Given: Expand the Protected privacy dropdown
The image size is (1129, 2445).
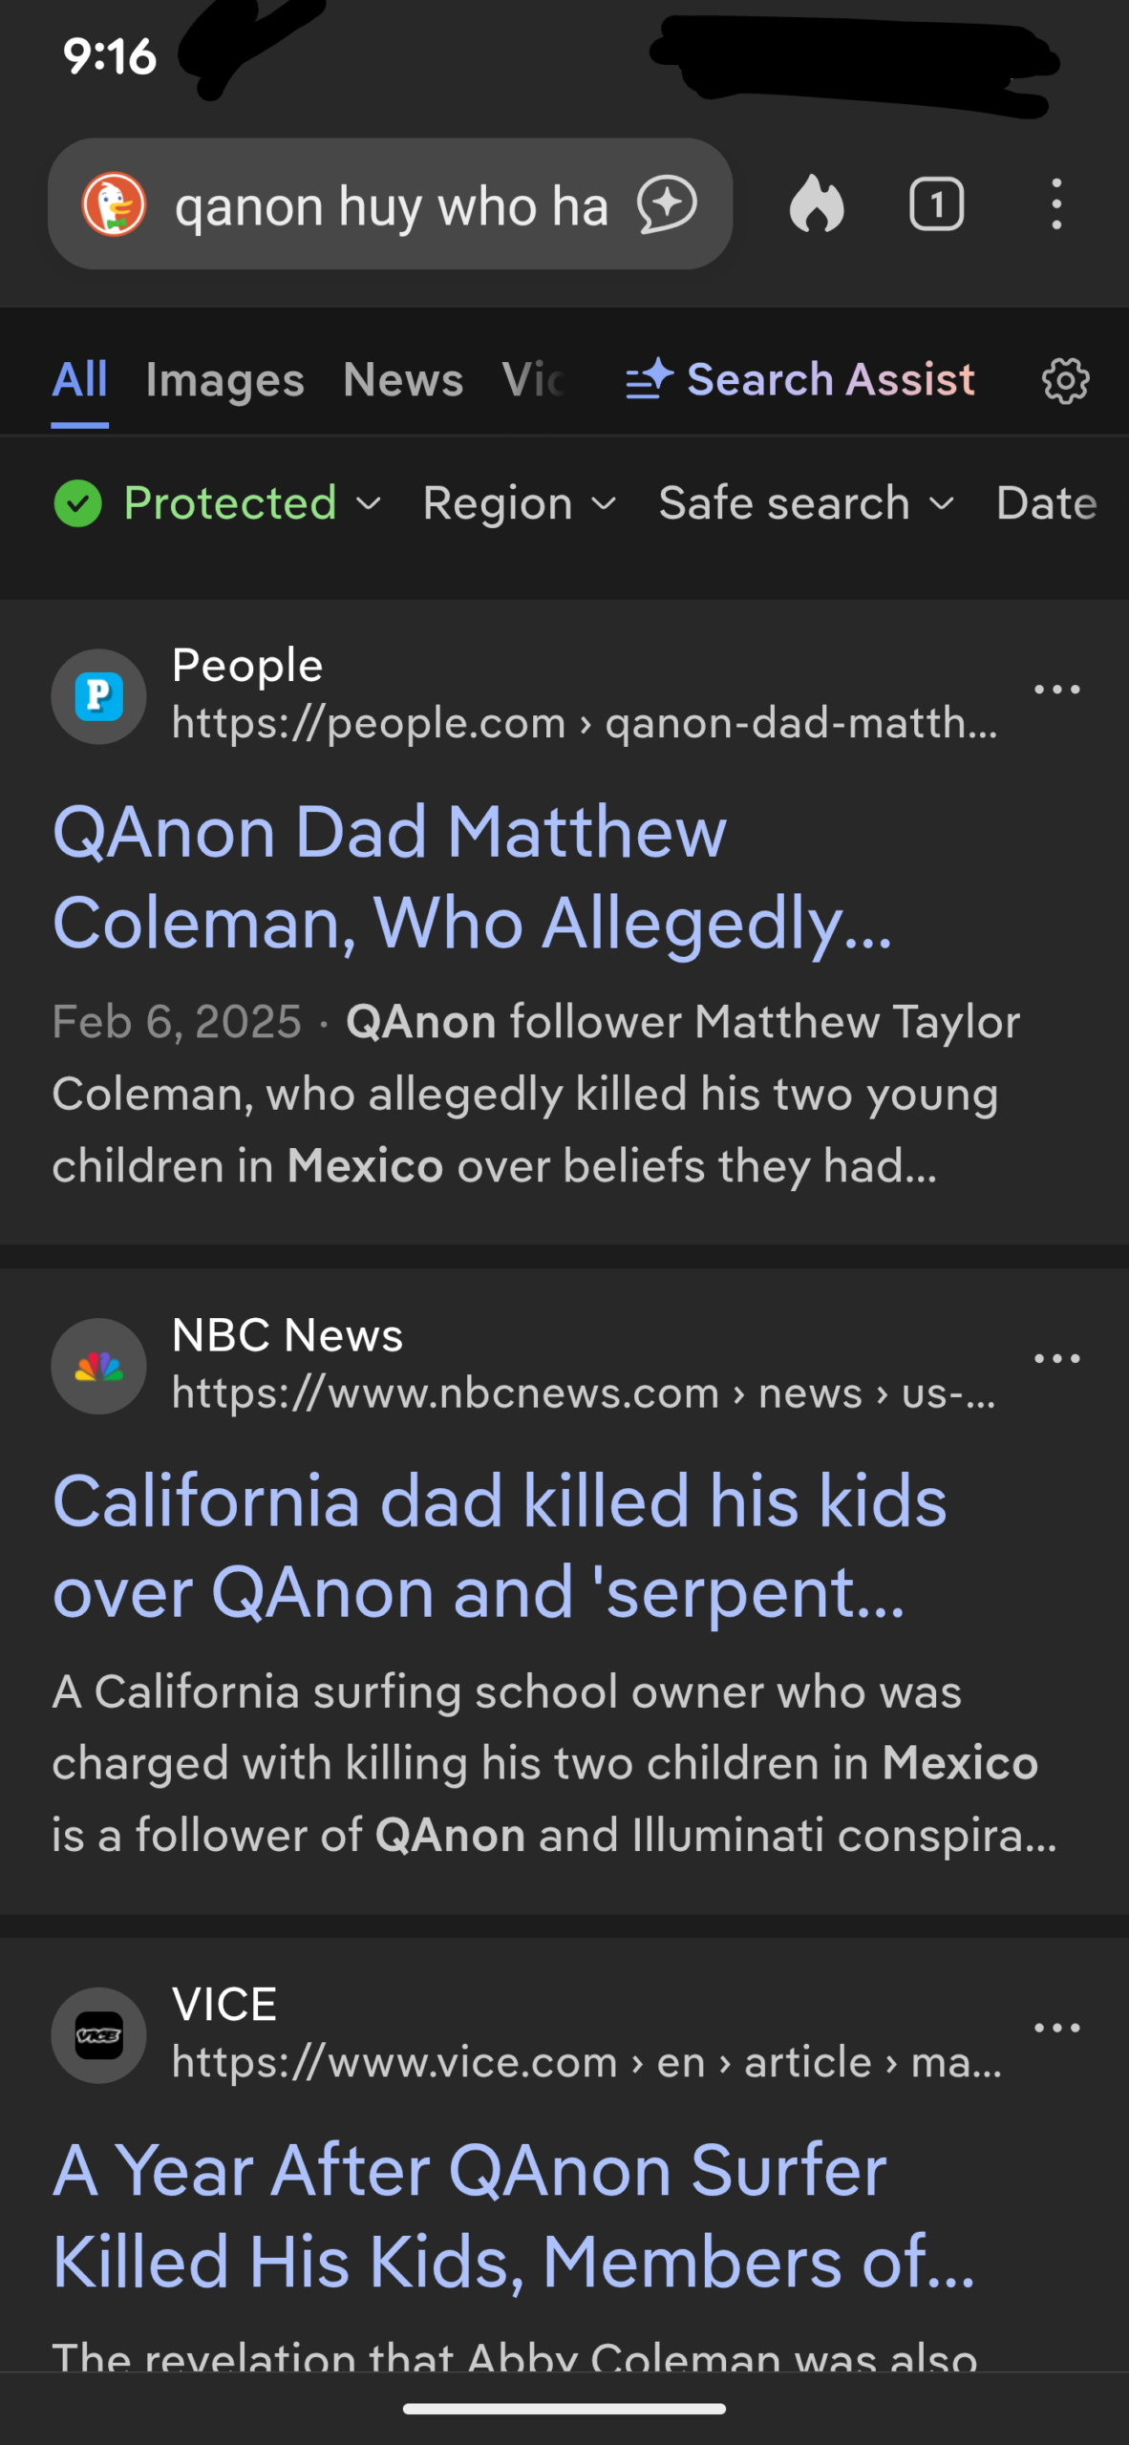Looking at the screenshot, I should [218, 503].
